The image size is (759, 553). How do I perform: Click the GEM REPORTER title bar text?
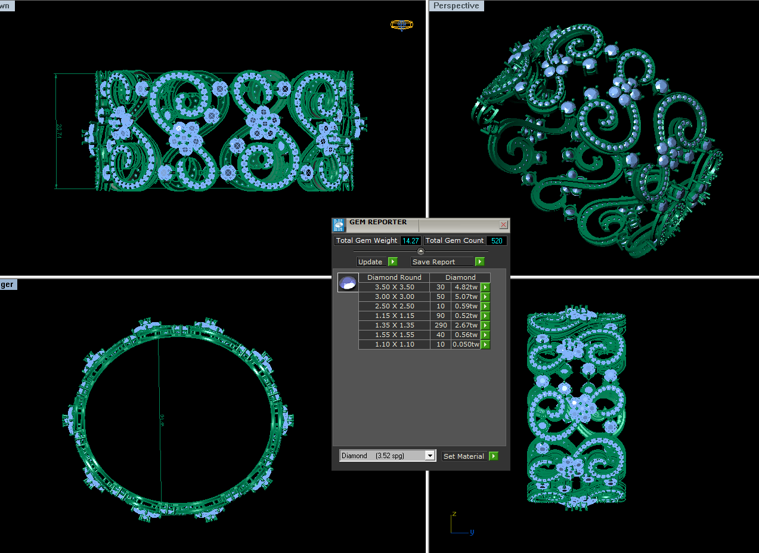coord(378,222)
